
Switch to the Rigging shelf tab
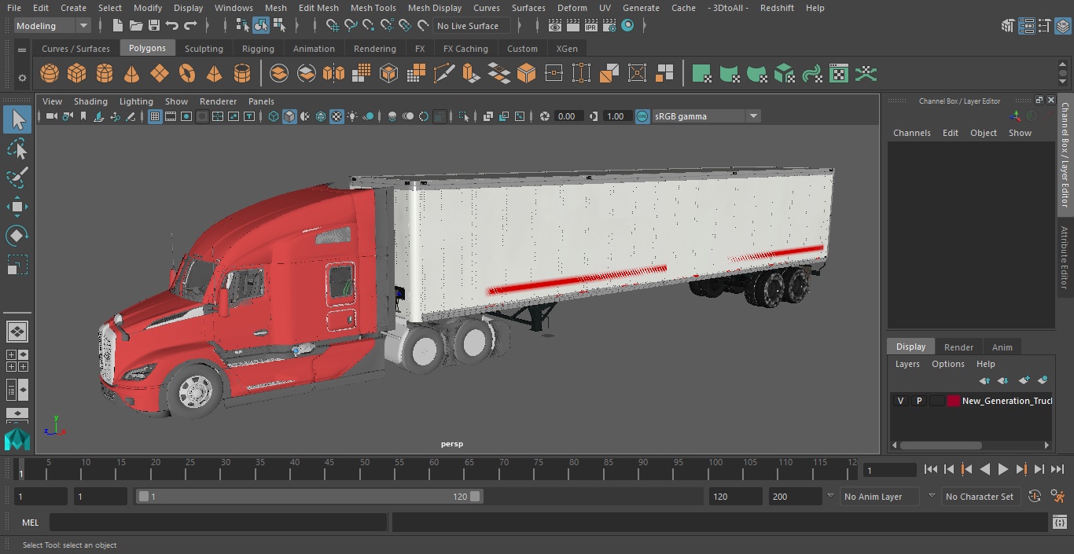point(258,49)
